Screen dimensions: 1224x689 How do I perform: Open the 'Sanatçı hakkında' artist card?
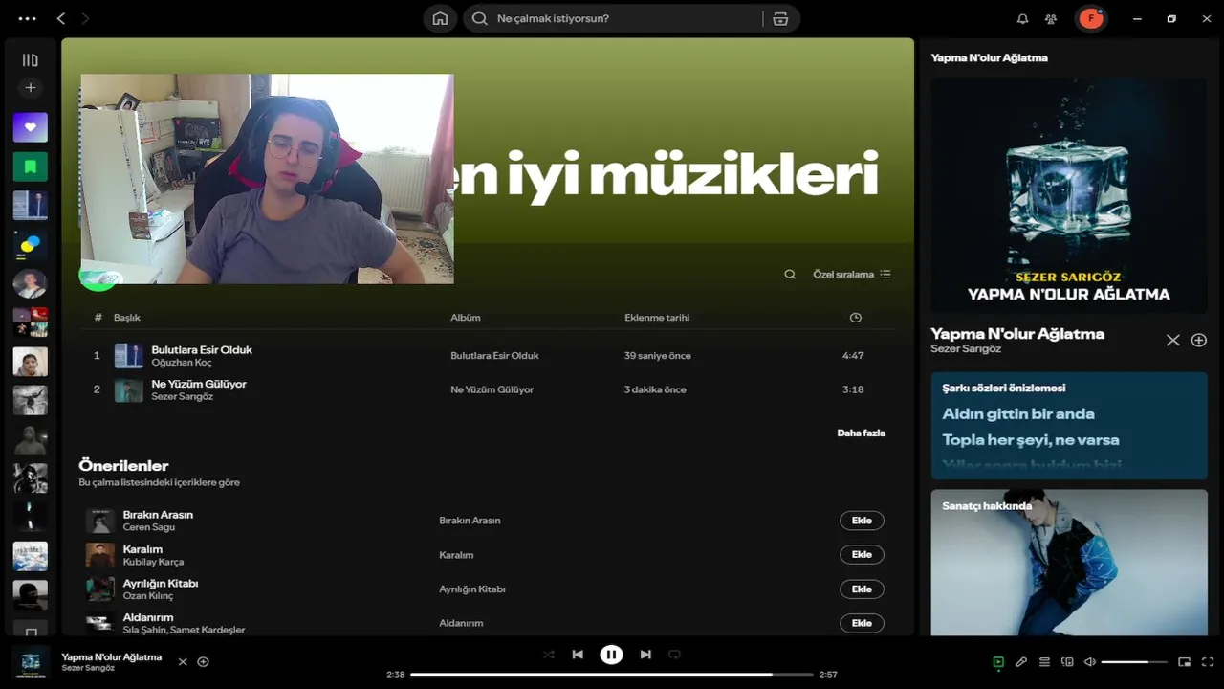[x=1069, y=563]
